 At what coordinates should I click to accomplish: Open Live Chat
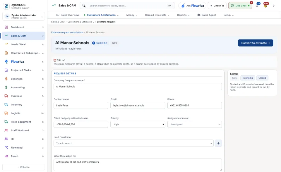tap(240, 6)
